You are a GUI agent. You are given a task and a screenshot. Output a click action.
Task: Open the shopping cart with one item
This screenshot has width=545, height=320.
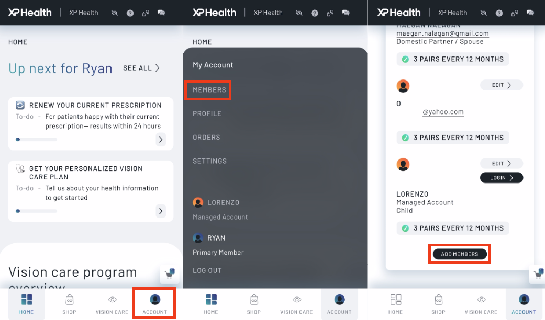pos(170,274)
